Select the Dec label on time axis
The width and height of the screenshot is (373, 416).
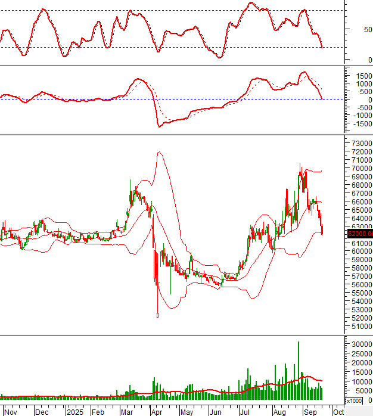pos(42,412)
